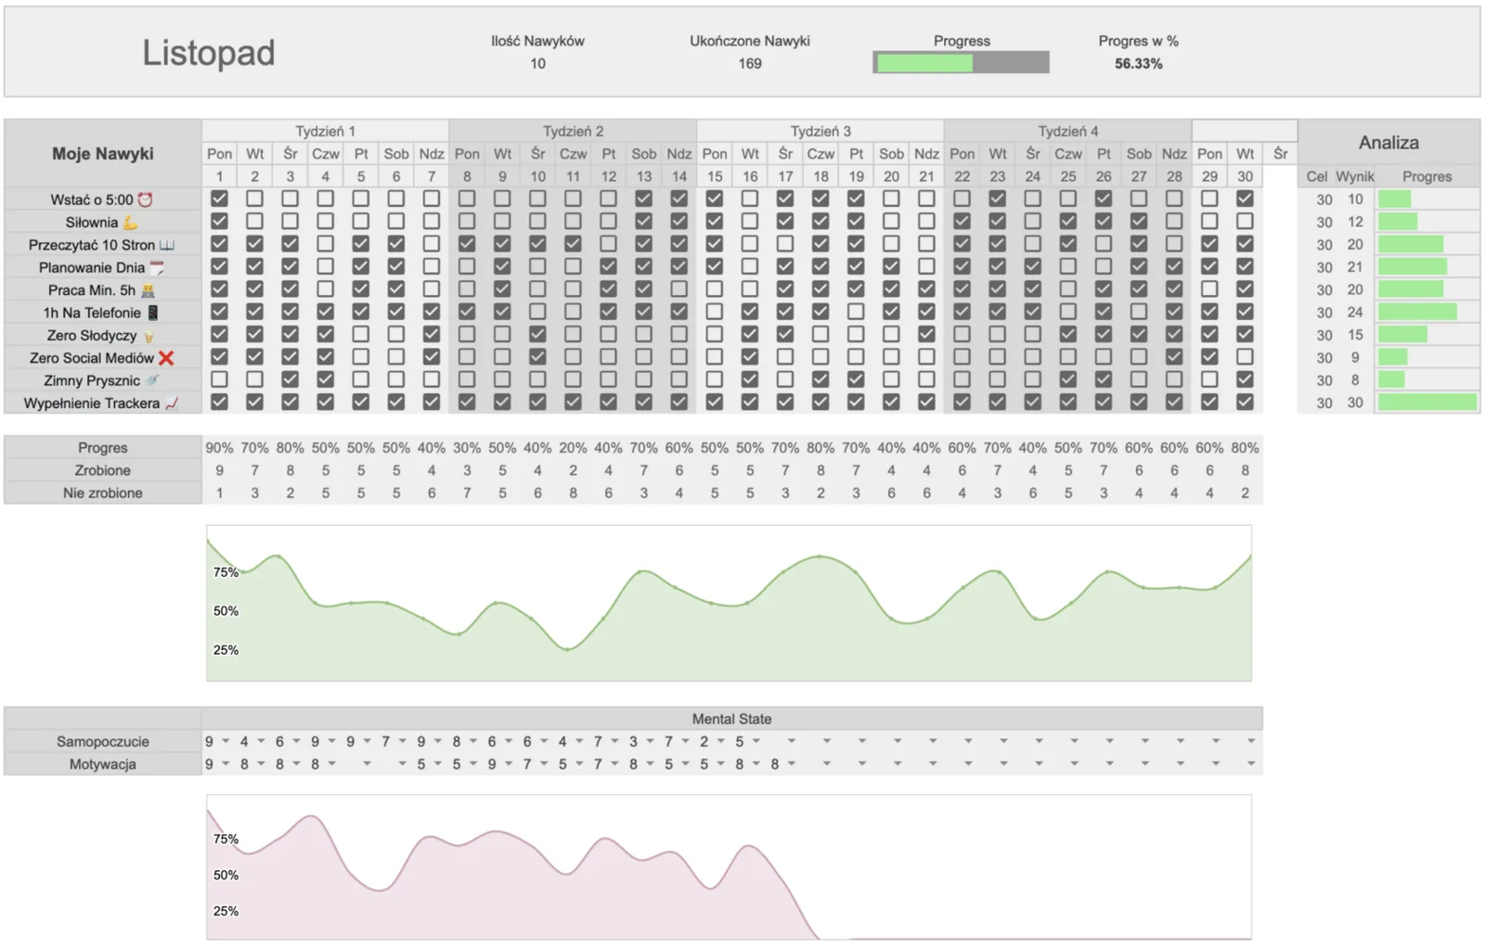The width and height of the screenshot is (1485, 947).
Task: Click the red X icon beside Zero Social Mediów
Action: [x=166, y=358]
